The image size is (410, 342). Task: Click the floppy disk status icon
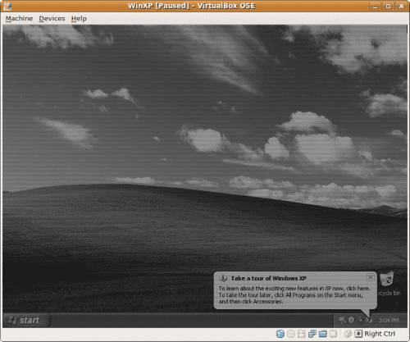[x=302, y=334]
